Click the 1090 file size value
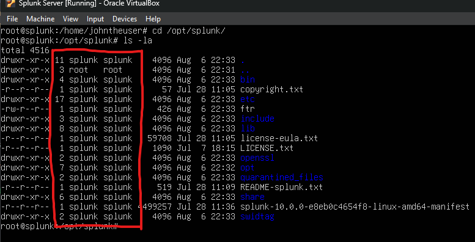Viewport: 475px width, 242px height. (x=162, y=148)
